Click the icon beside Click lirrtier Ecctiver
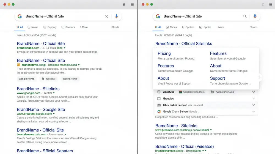Screen dimensions: 275x154 [x=159, y=105]
